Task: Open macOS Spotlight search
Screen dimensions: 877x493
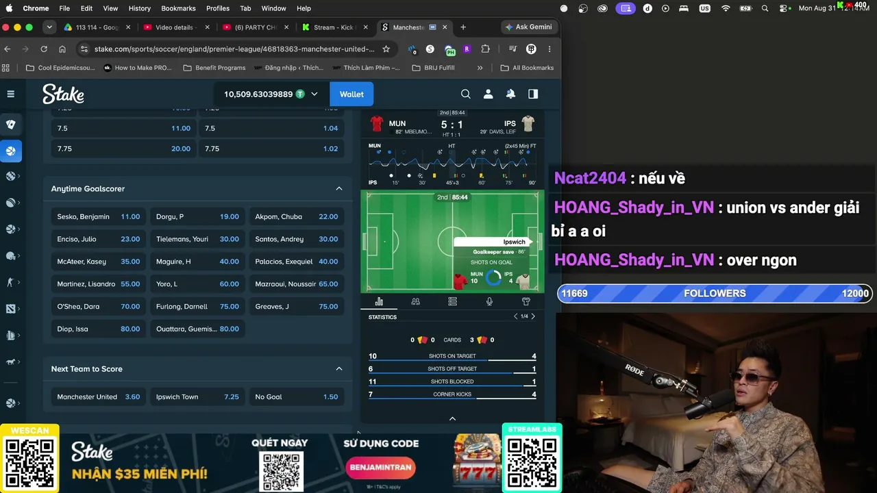Action: pyautogui.click(x=765, y=8)
